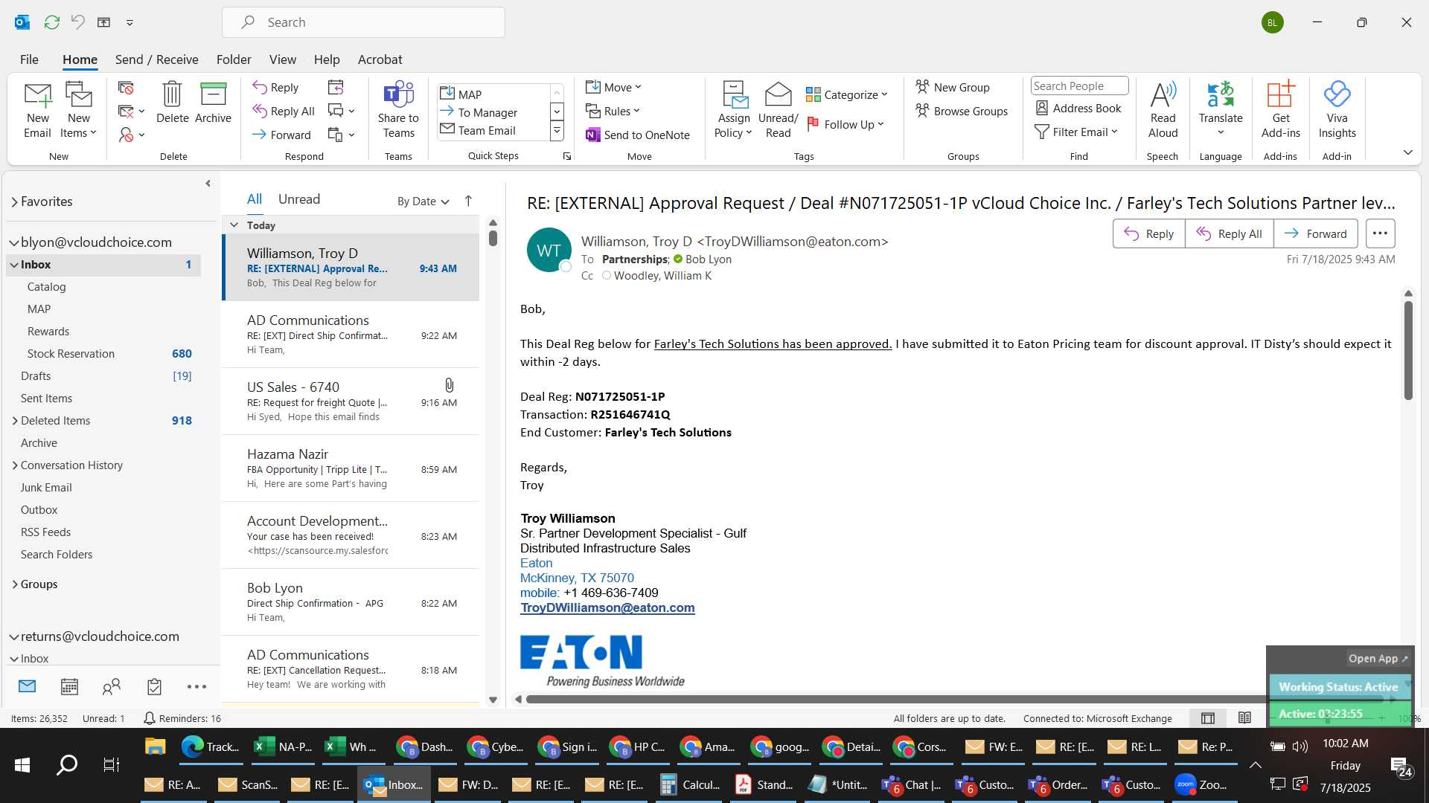
Task: Show only Unread messages
Action: (x=298, y=199)
